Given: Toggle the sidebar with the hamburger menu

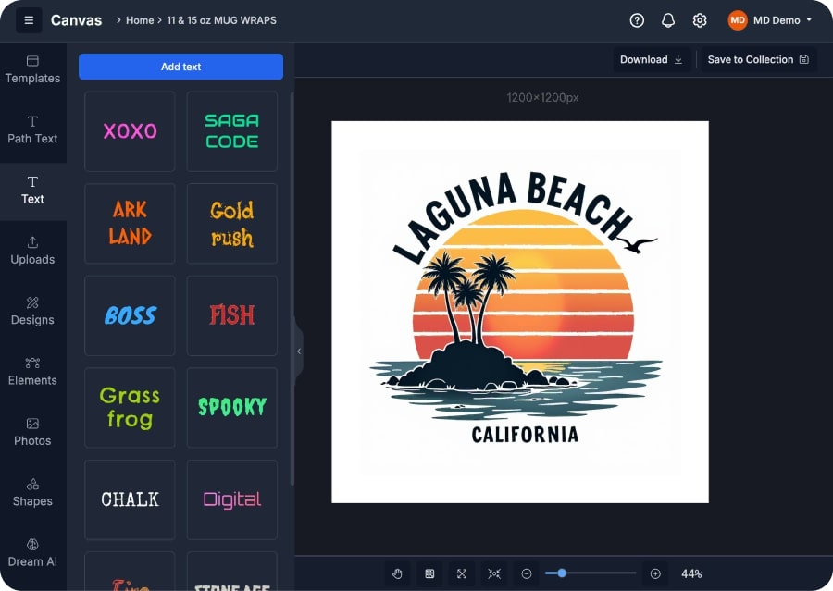Looking at the screenshot, I should click(29, 19).
